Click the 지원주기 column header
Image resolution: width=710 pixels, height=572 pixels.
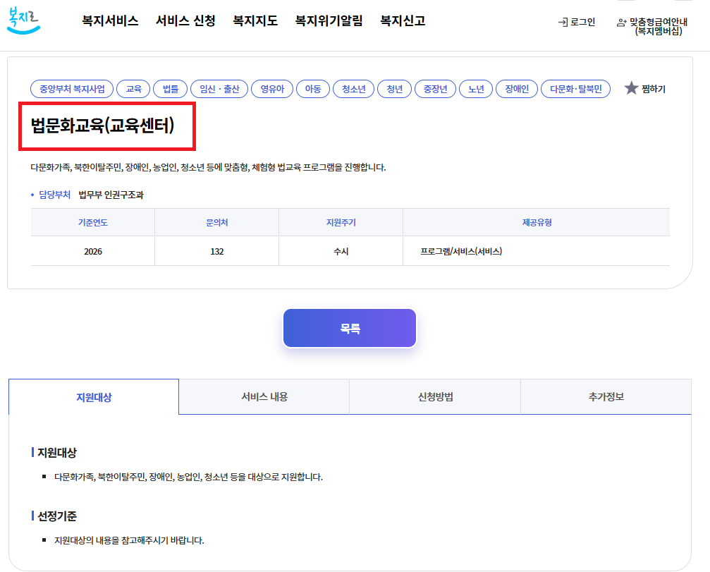[341, 222]
